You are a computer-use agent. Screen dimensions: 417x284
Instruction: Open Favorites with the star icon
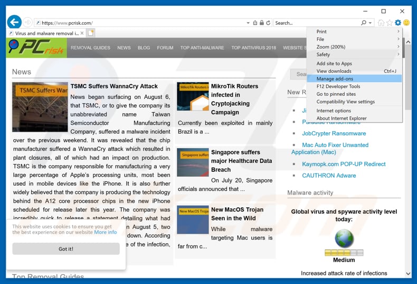tap(390, 23)
